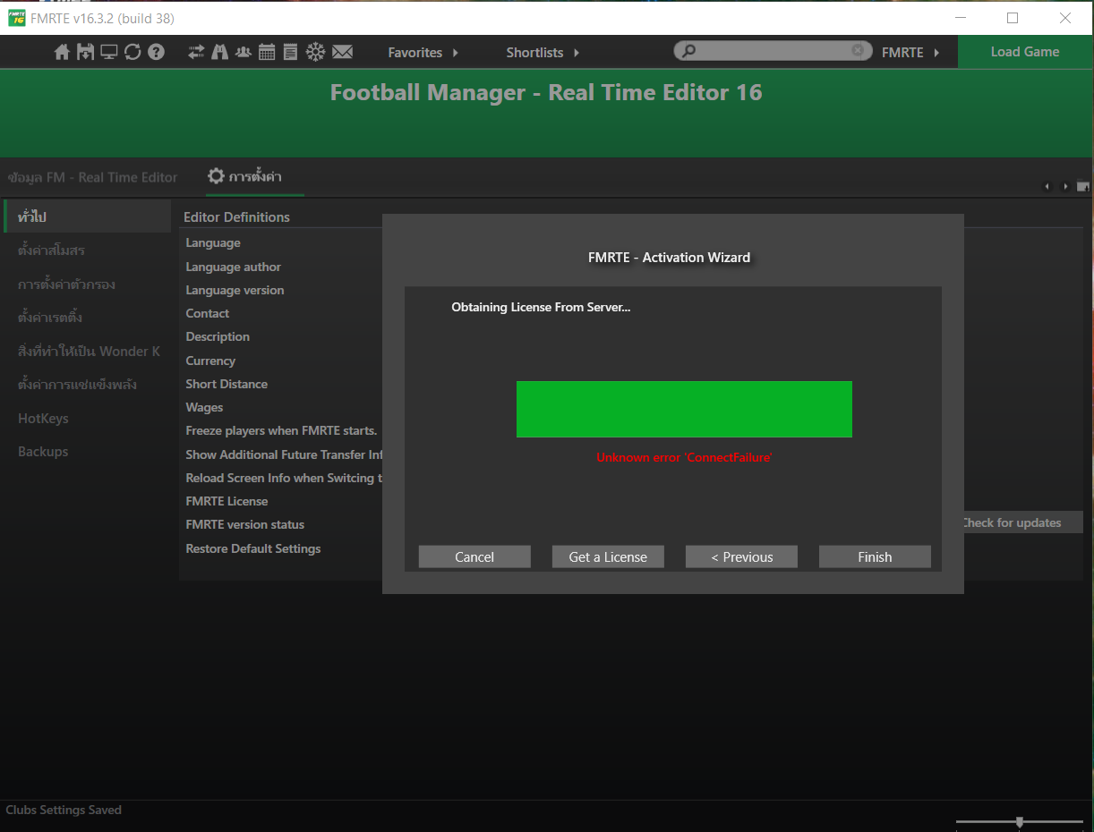Click the Short Distance setting label

(226, 384)
